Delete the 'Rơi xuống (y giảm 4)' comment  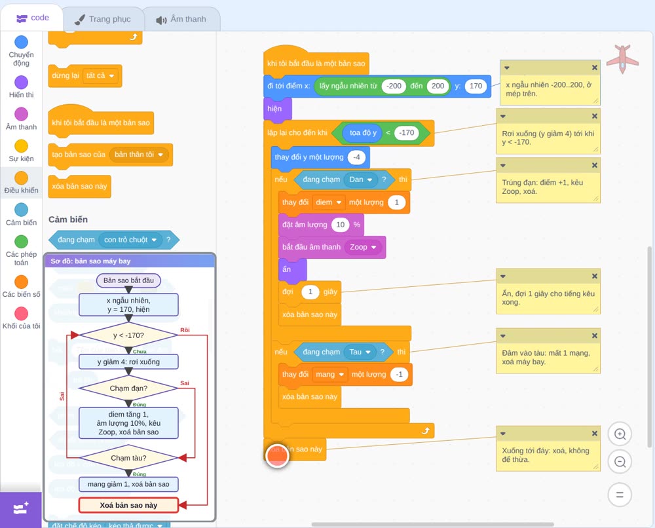pyautogui.click(x=595, y=116)
